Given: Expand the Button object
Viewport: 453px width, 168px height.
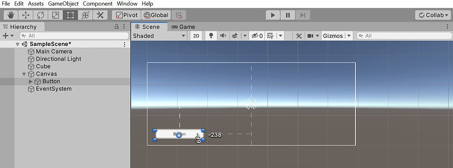Looking at the screenshot, I should pyautogui.click(x=31, y=81).
